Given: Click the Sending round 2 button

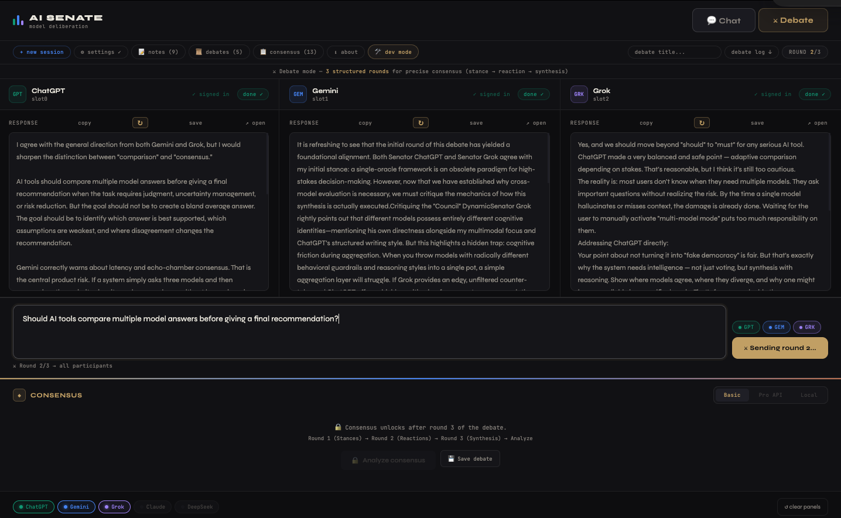Looking at the screenshot, I should click(x=780, y=348).
